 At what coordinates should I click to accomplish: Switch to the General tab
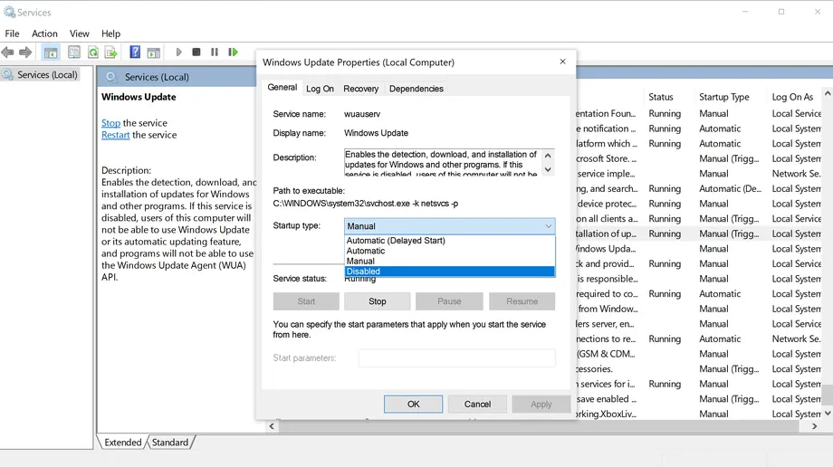(x=282, y=87)
